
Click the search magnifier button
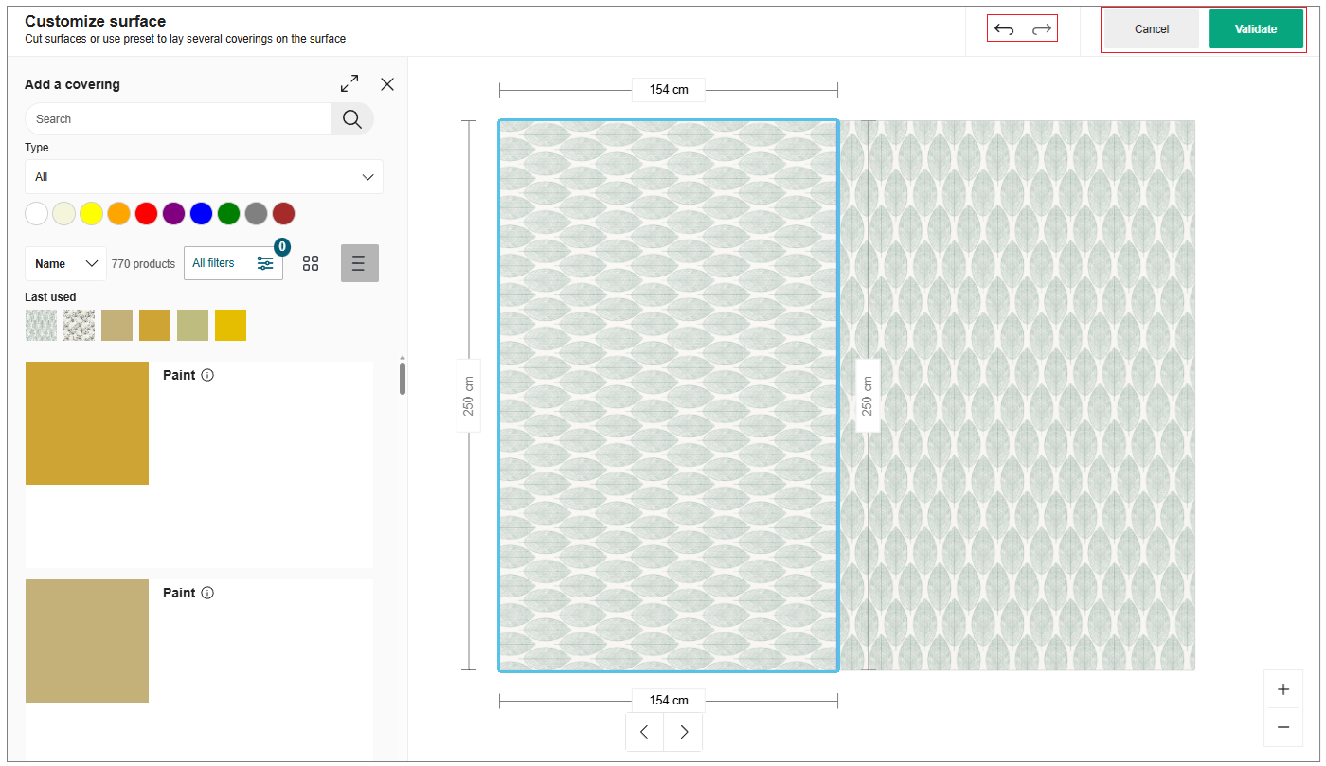[352, 118]
